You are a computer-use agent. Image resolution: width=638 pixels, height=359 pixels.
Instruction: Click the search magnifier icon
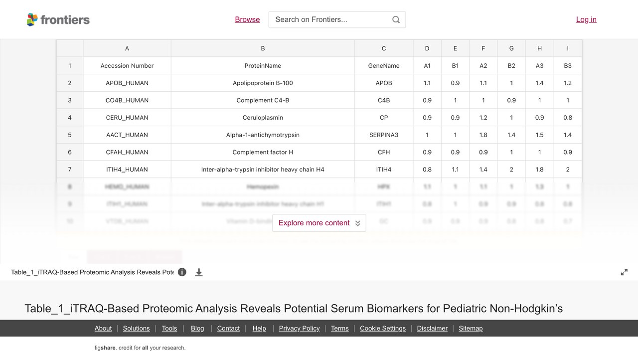[x=396, y=19]
